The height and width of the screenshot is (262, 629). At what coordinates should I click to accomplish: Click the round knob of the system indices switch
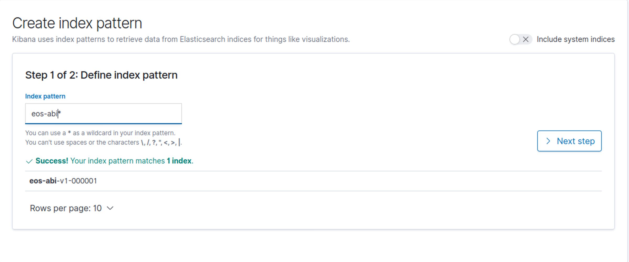tap(515, 39)
